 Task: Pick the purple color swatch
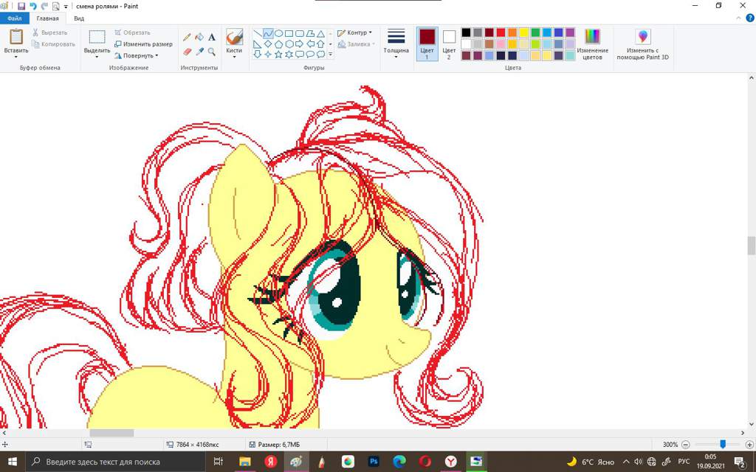pos(570,32)
